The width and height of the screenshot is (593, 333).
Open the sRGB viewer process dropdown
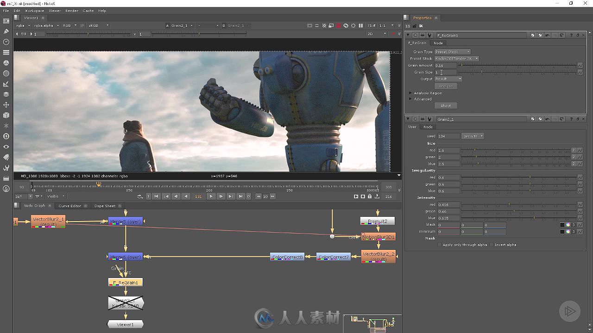(98, 26)
